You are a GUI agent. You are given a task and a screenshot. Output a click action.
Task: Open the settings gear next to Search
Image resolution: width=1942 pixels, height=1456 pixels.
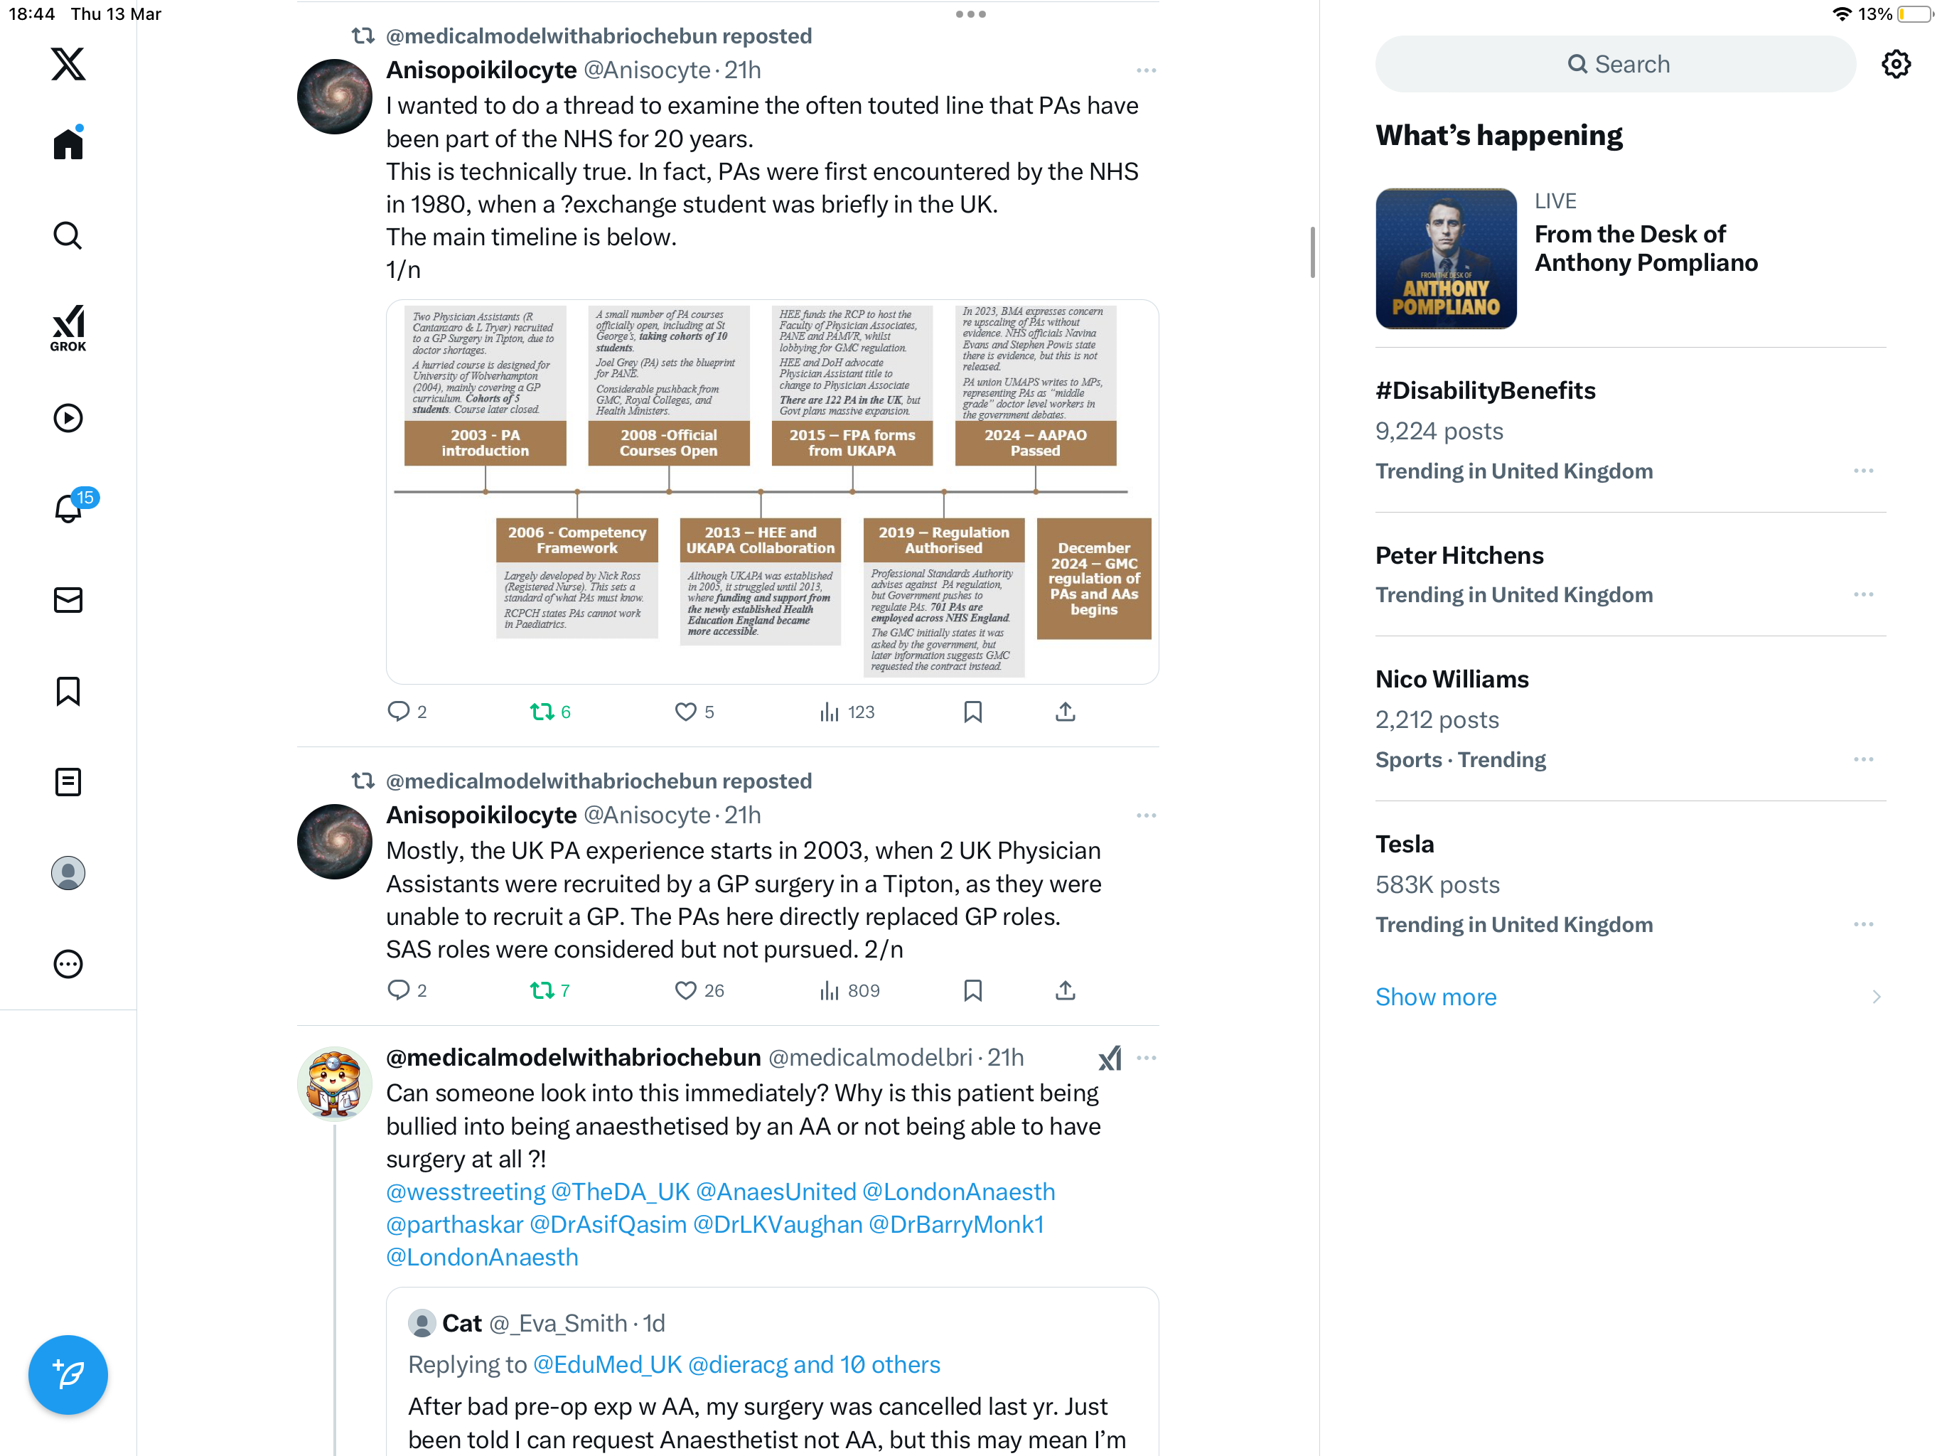(1896, 64)
